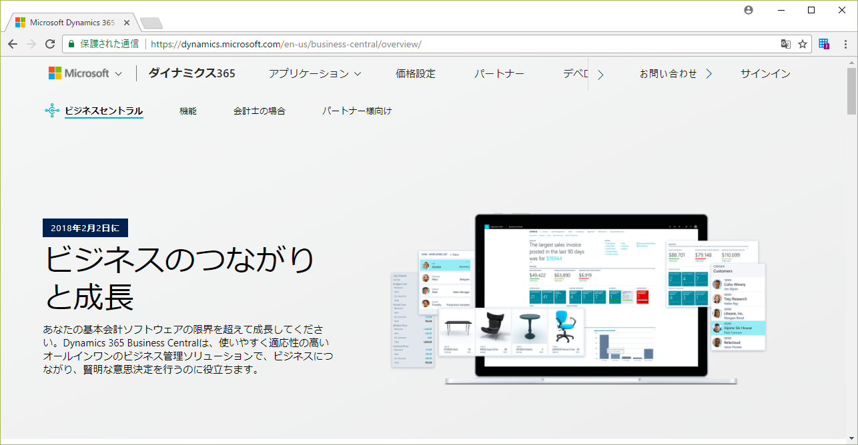
Task: Click the Microsoft logo
Action: point(79,73)
